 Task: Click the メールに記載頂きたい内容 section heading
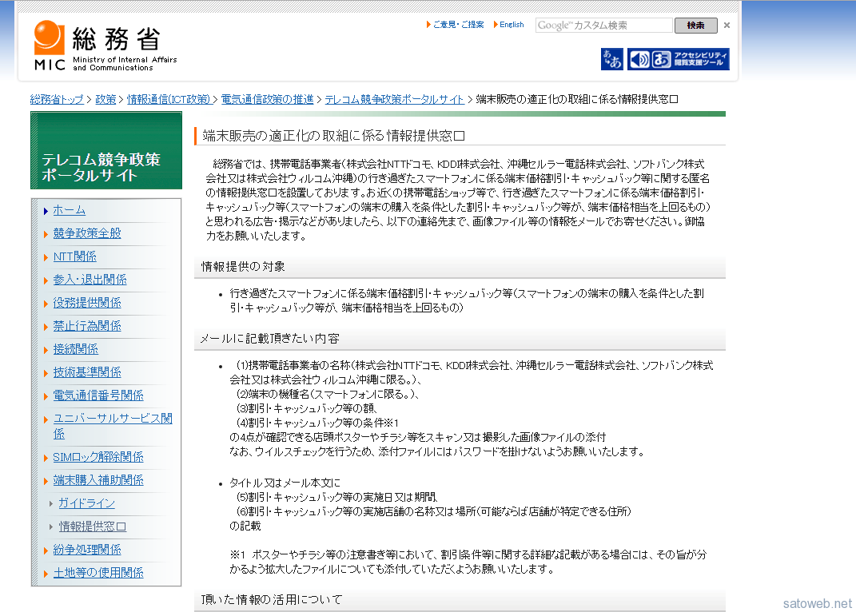pos(269,339)
